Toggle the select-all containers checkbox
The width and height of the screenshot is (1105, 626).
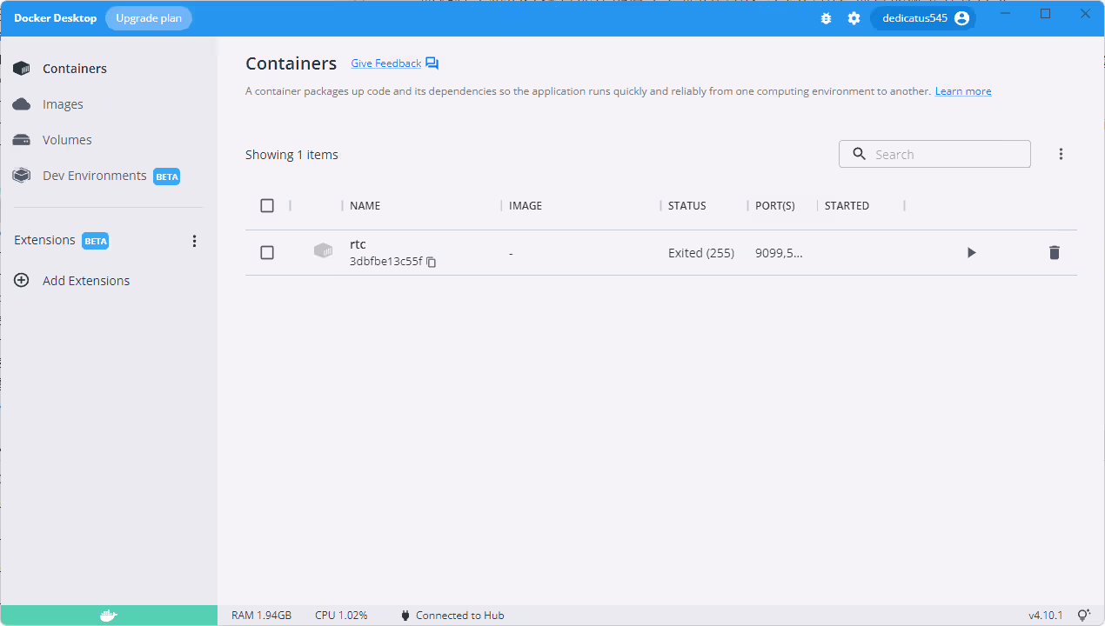(267, 206)
